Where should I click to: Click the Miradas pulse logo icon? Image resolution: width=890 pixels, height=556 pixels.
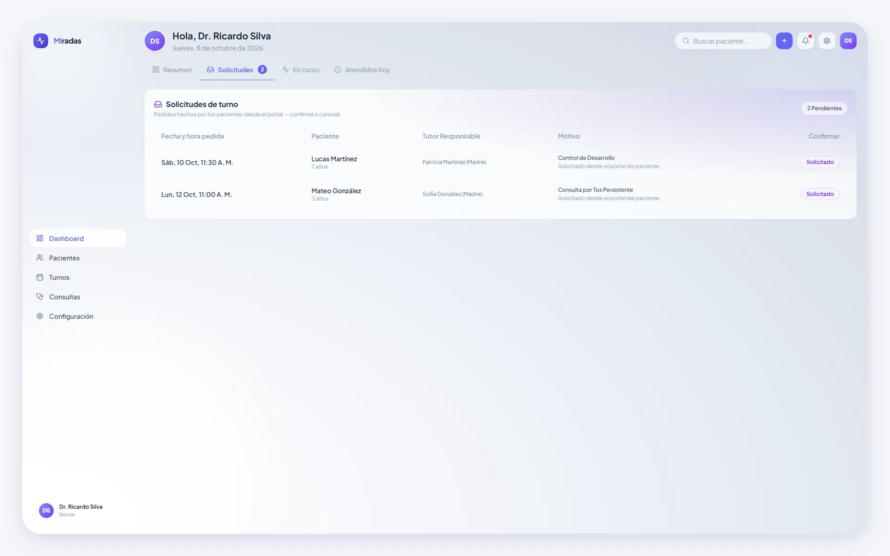click(x=41, y=41)
